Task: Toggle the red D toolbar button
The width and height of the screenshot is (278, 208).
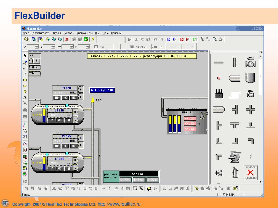Action: pos(182,39)
